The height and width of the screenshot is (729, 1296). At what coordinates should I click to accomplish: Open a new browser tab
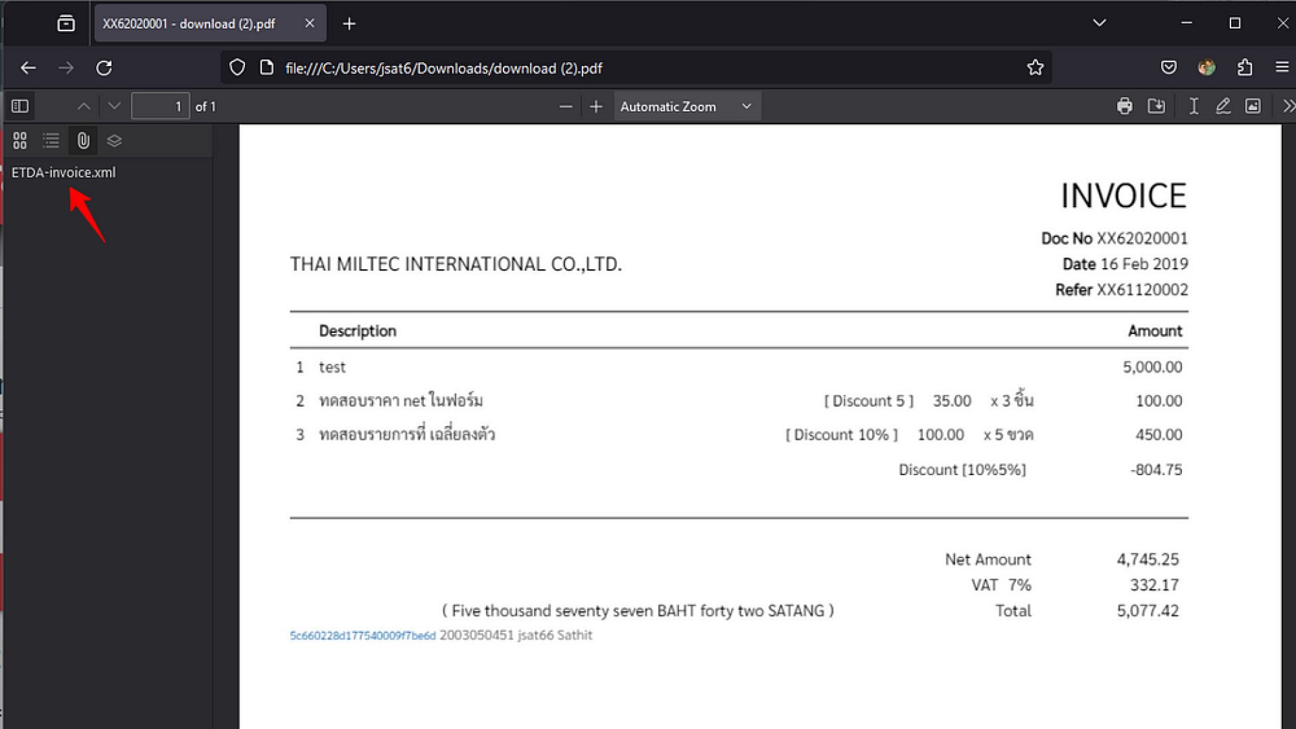point(349,24)
